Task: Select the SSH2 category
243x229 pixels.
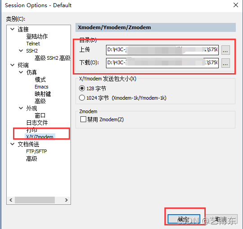Action: click(32, 51)
